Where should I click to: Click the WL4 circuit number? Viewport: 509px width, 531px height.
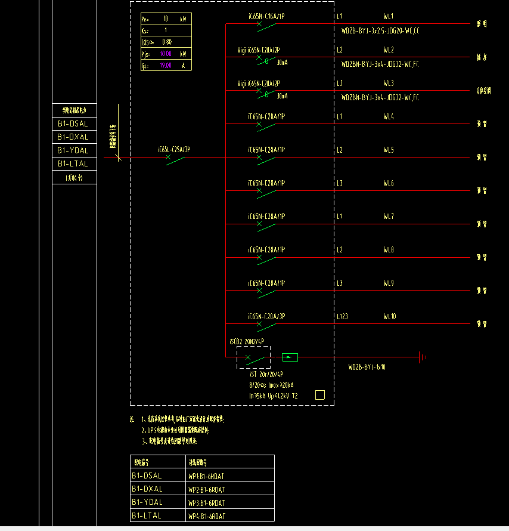(389, 116)
